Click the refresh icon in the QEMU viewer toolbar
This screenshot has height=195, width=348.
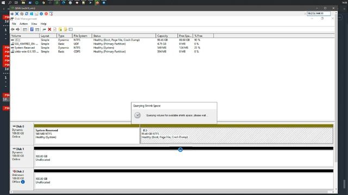pos(27,14)
